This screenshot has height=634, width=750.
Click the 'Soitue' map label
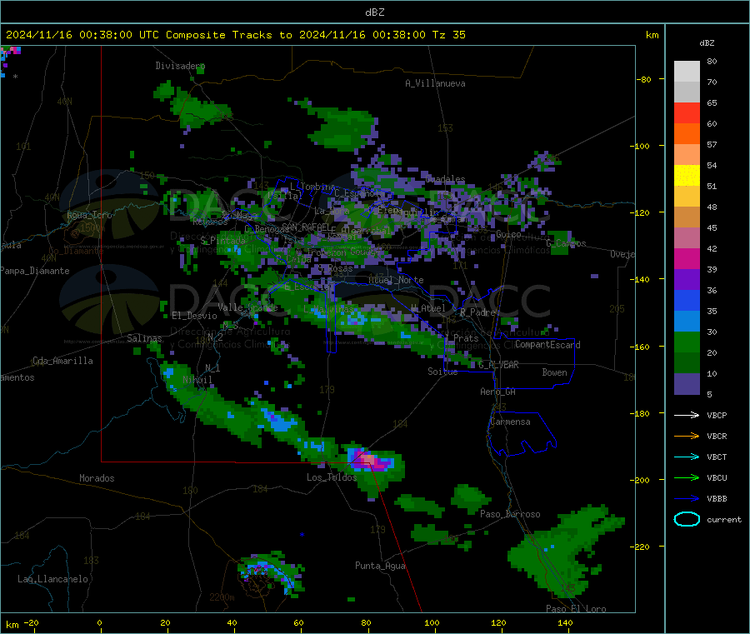[x=442, y=372]
